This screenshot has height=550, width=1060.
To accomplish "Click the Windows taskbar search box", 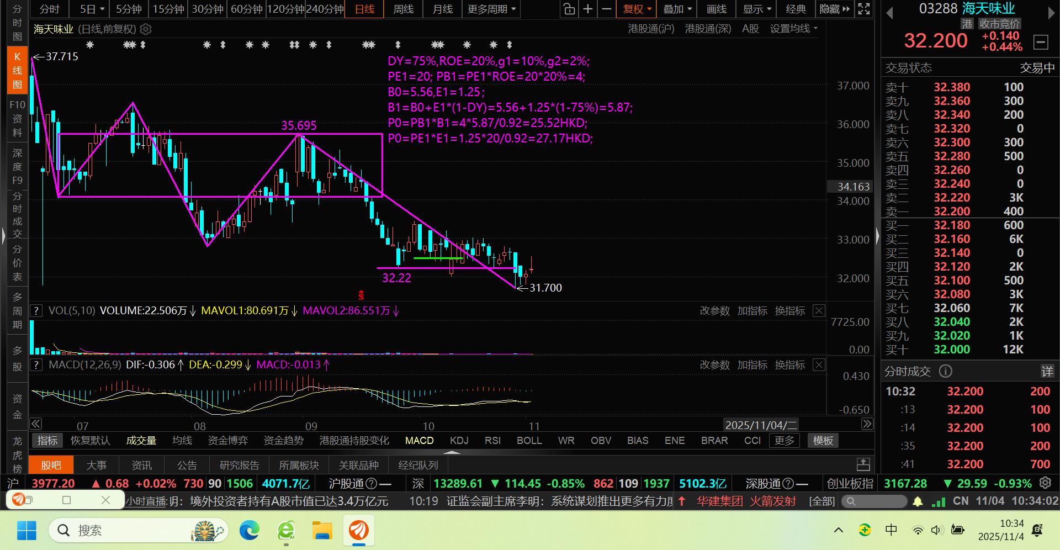I will point(138,531).
